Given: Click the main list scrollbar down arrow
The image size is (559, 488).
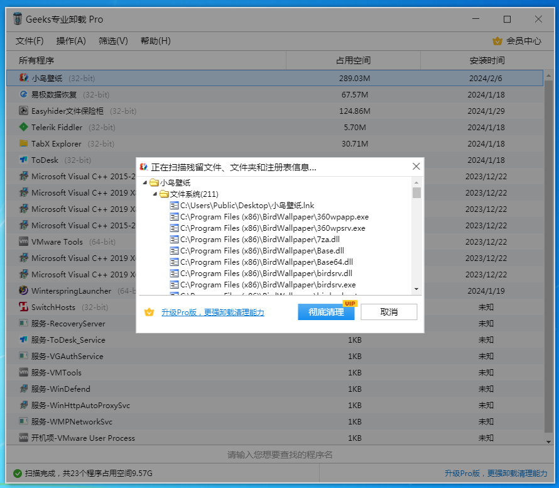Looking at the screenshot, I should click(549, 441).
